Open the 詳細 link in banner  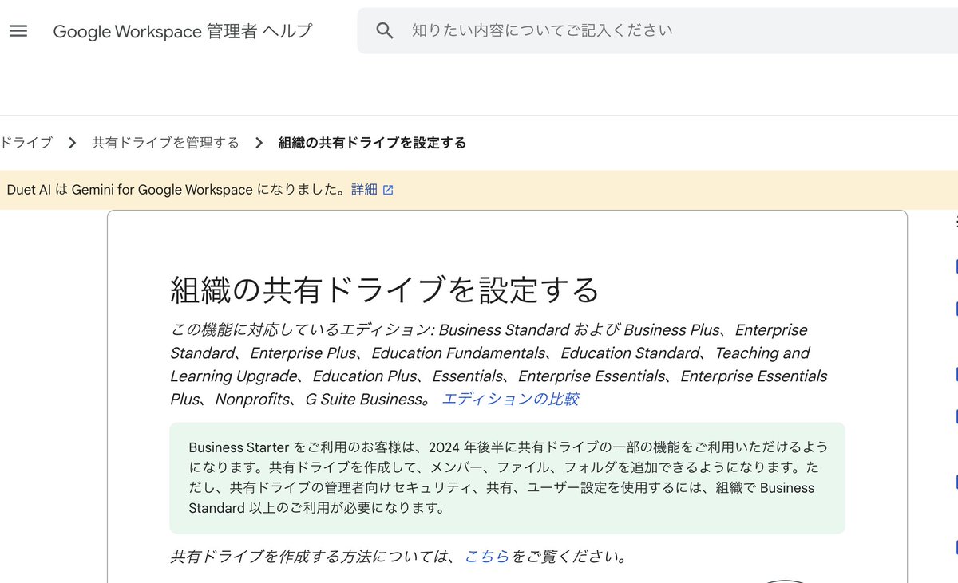[364, 190]
